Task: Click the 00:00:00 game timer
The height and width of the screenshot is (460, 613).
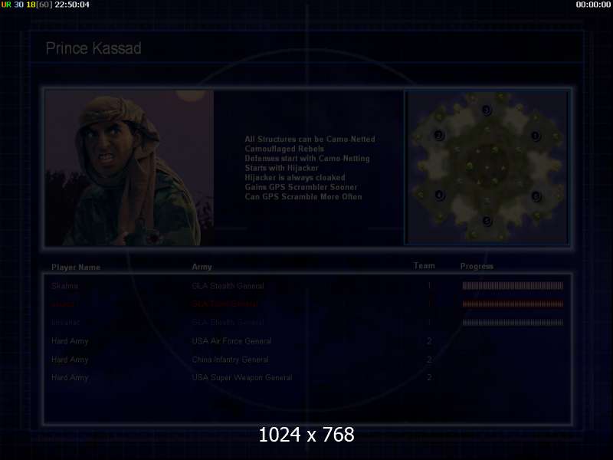Action: tap(593, 5)
